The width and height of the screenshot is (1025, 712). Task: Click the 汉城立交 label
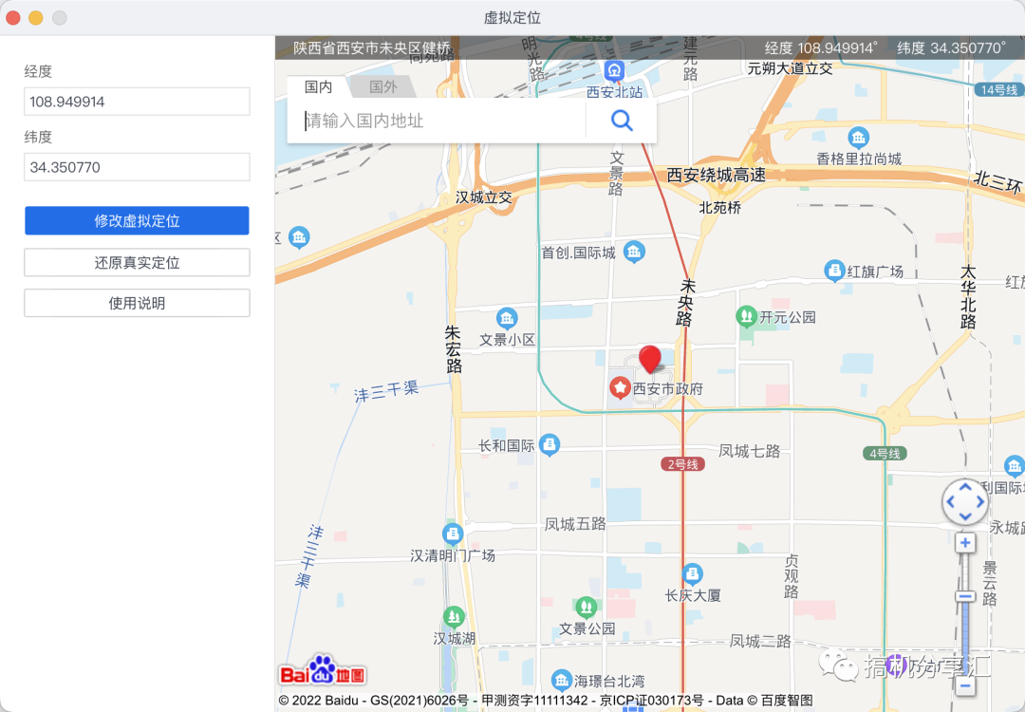pyautogui.click(x=484, y=197)
